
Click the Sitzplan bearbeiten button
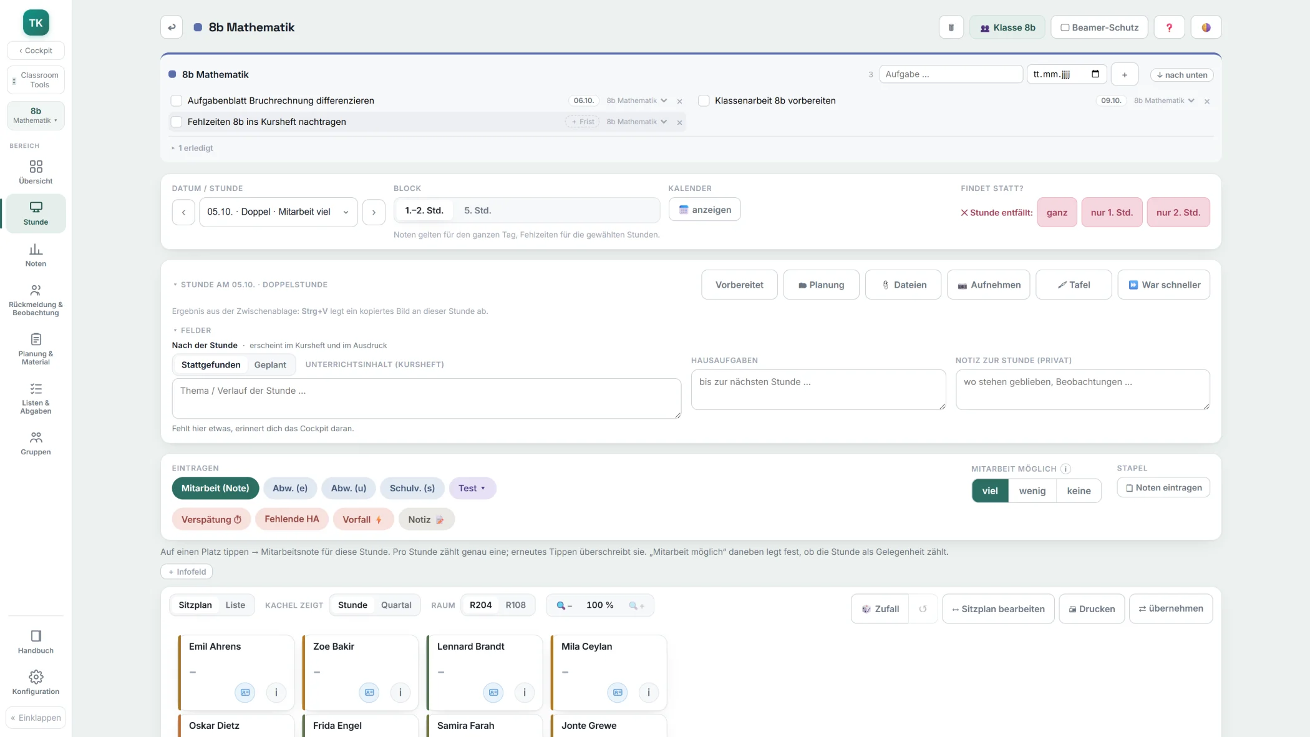tap(998, 609)
